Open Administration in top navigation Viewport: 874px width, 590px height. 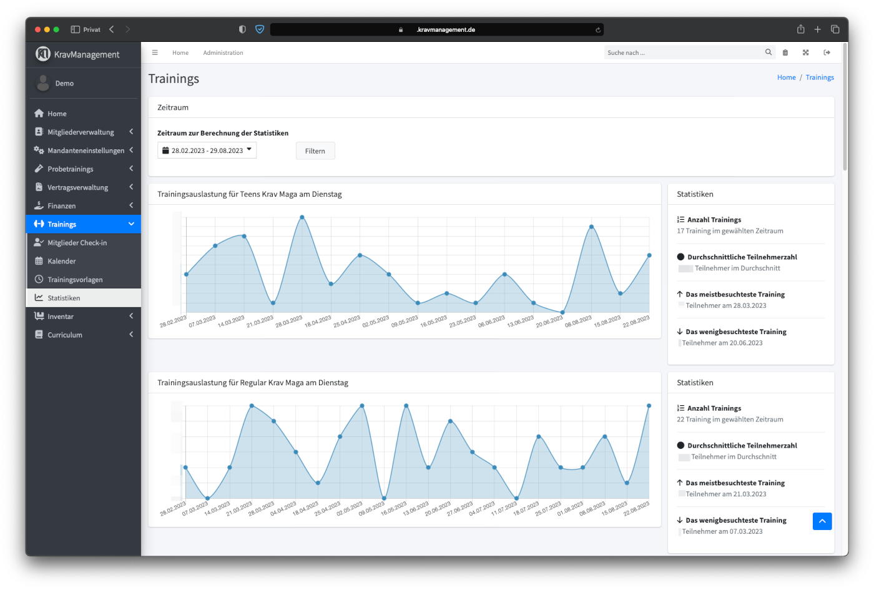point(223,53)
